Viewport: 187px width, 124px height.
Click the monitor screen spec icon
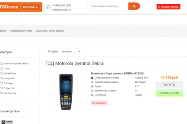(92, 86)
